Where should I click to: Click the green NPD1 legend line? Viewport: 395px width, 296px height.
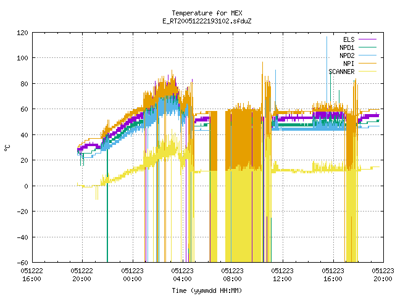tap(367, 47)
